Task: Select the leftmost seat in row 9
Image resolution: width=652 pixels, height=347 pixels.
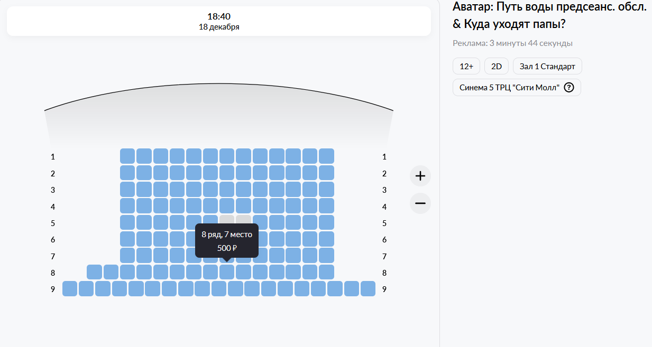Action: point(70,289)
